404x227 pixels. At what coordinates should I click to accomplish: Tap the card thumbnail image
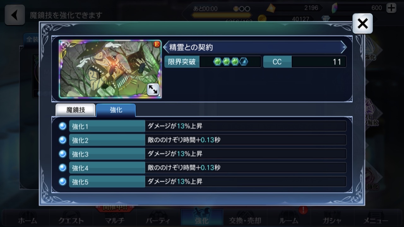110,69
